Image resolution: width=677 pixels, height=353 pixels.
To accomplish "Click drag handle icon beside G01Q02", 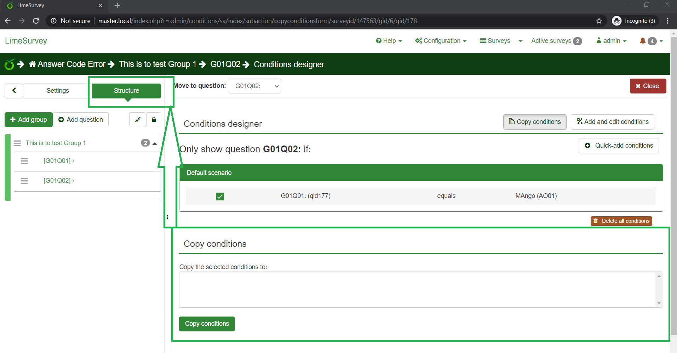I will (24, 181).
